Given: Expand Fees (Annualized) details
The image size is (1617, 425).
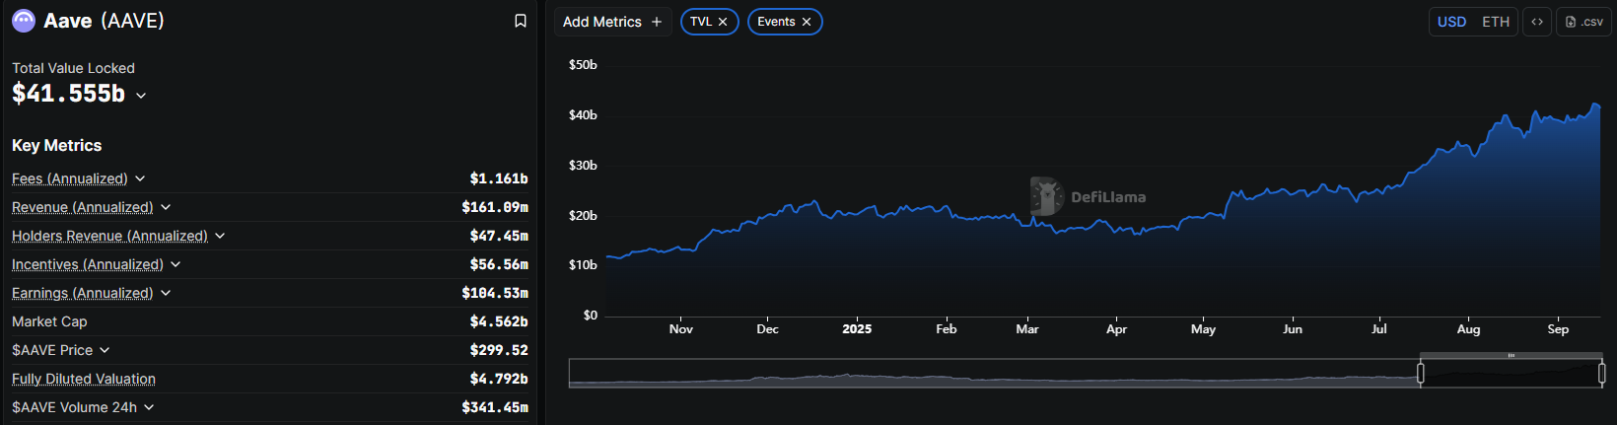Looking at the screenshot, I should [140, 178].
